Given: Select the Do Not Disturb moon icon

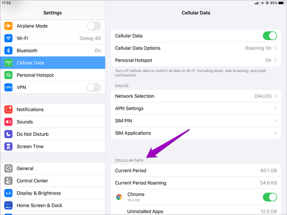Looking at the screenshot, I should tap(9, 134).
